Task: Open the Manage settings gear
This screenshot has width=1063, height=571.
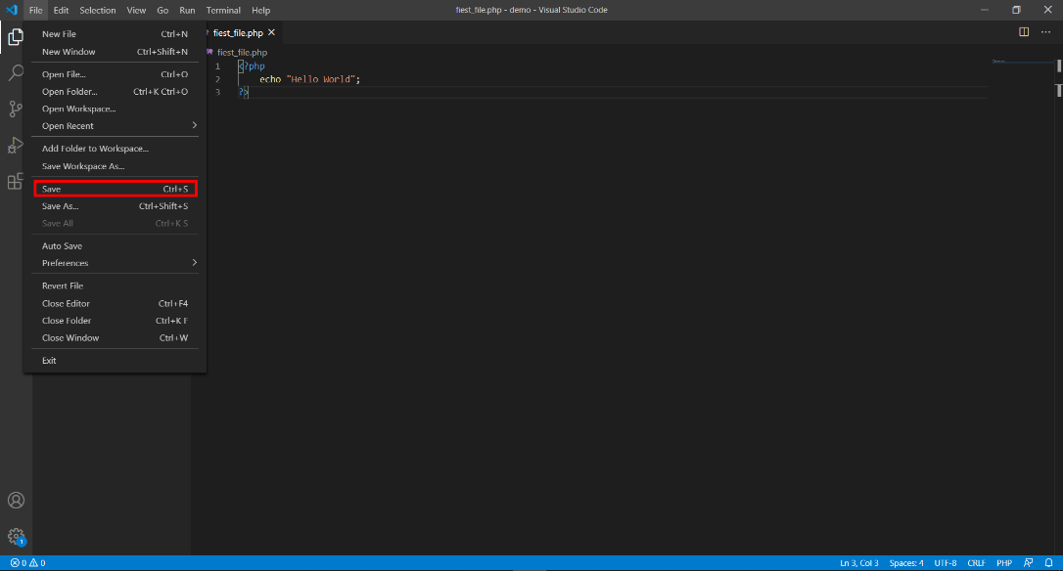Action: tap(16, 537)
